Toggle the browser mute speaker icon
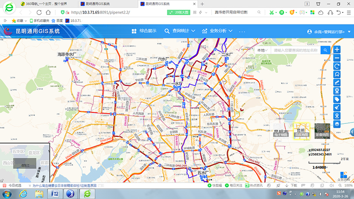Viewport: 354px width, 199px height. pos(331,185)
